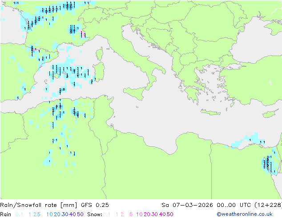Click the "Snow:" legend label

[x=95, y=214]
